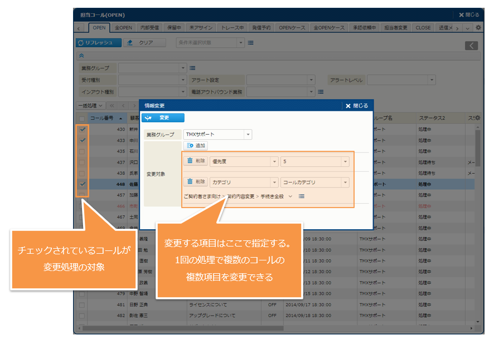The width and height of the screenshot is (489, 340).
Task: Open the コールカテゴリ dropdown
Action: coord(345,182)
